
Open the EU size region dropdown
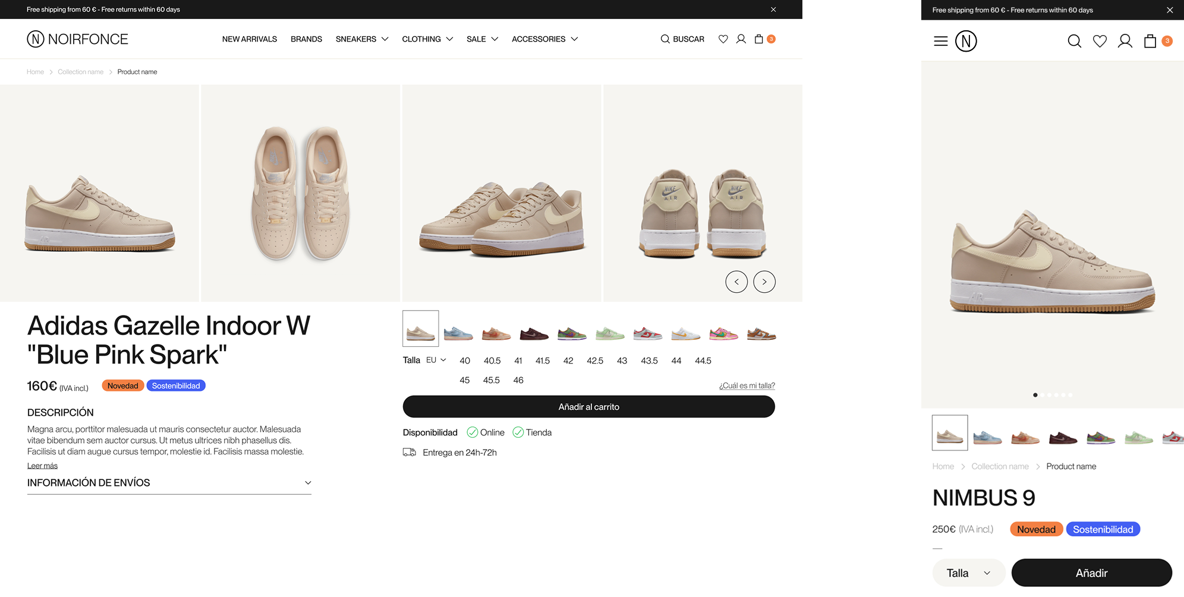(436, 360)
